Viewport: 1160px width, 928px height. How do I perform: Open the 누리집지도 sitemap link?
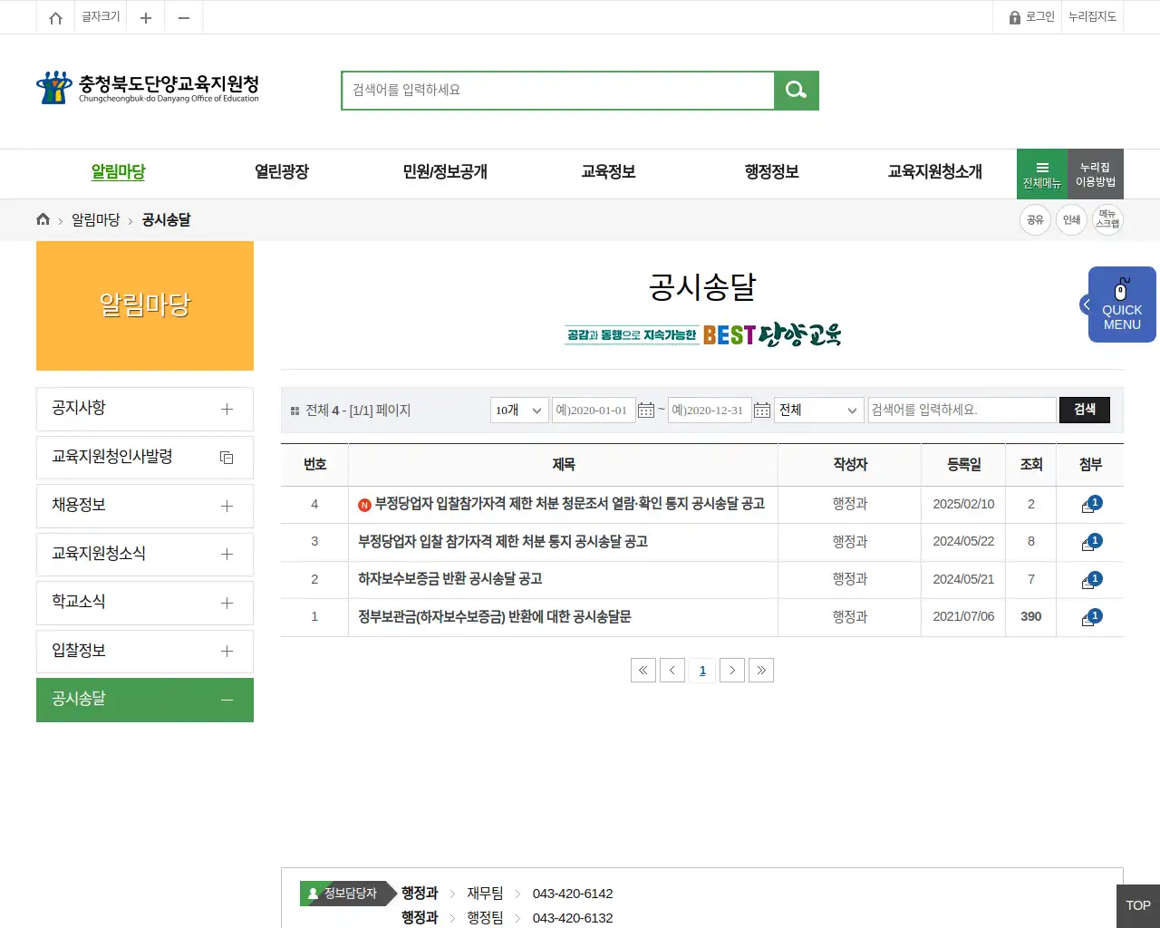[1092, 17]
